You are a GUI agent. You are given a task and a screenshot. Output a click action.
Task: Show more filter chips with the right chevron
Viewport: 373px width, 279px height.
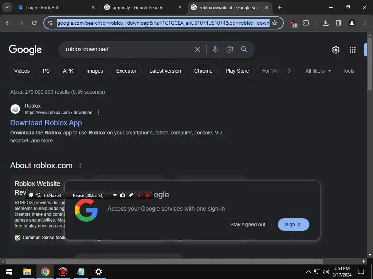point(289,71)
